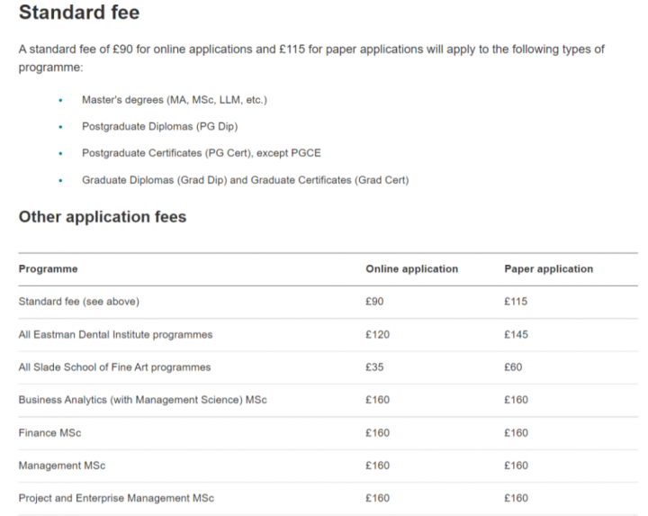
Task: Select the "Programme" column header
Action: (49, 269)
